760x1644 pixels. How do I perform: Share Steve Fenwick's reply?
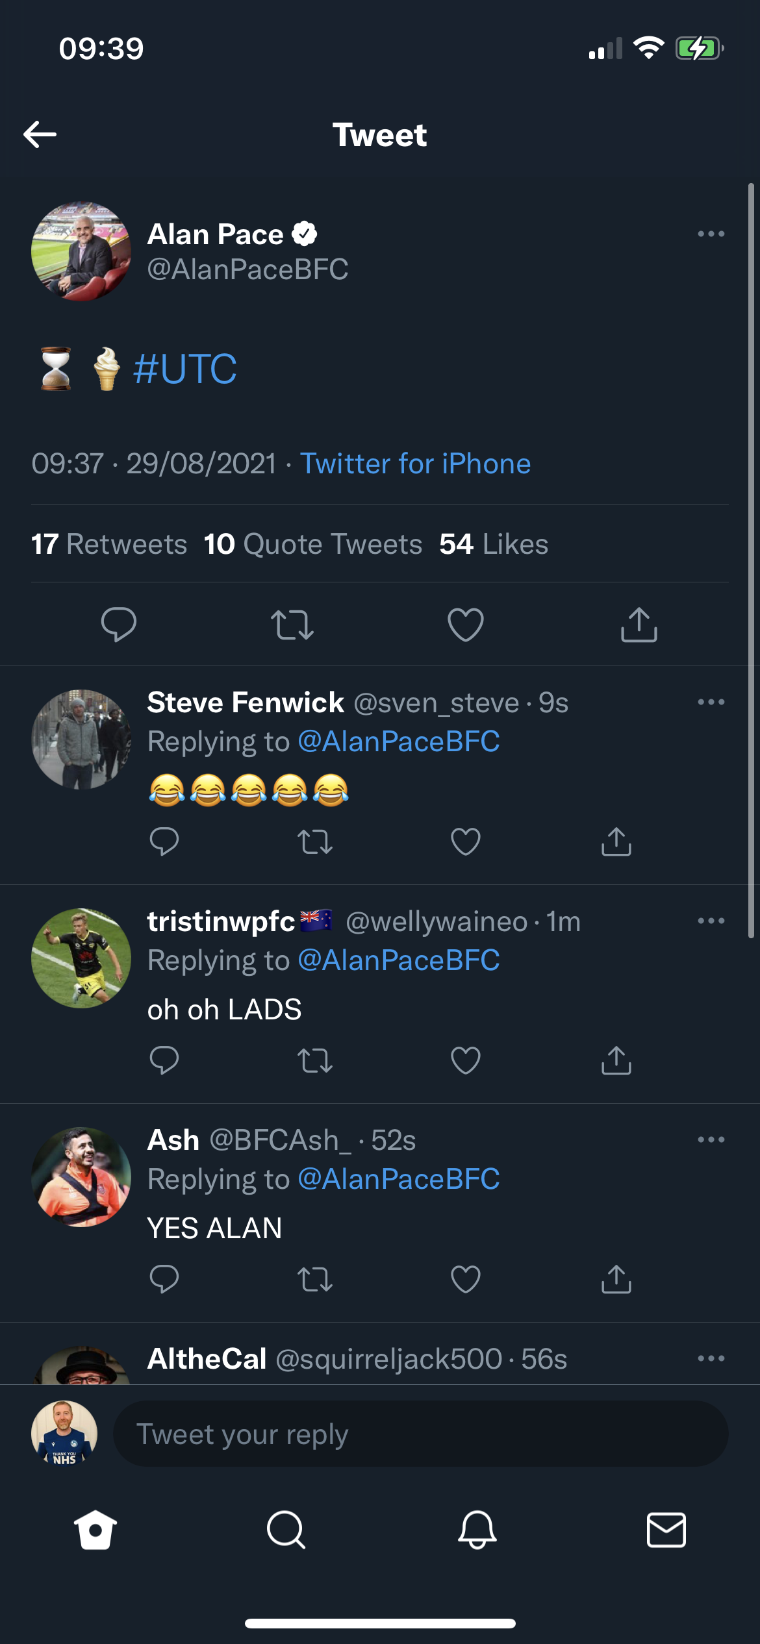616,842
